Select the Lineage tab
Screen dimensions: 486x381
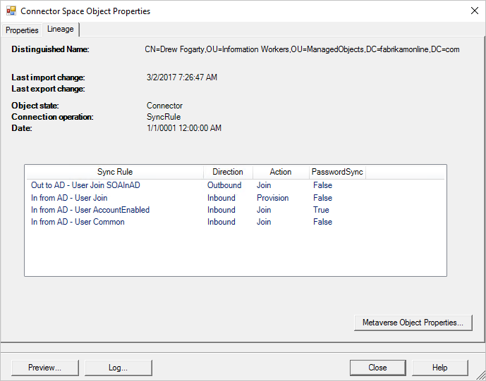(61, 30)
